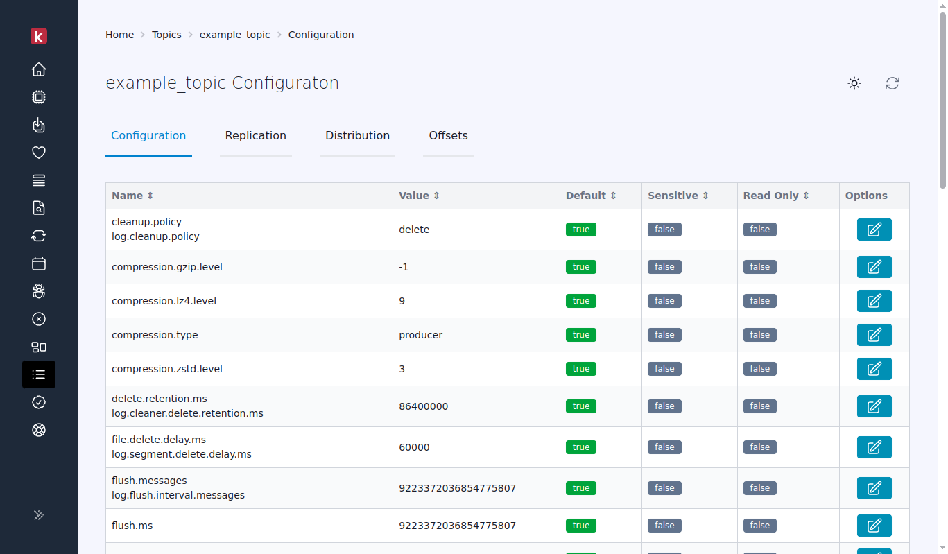This screenshot has height=554, width=948.
Task: Open the document search icon in sidebar
Action: 39,208
